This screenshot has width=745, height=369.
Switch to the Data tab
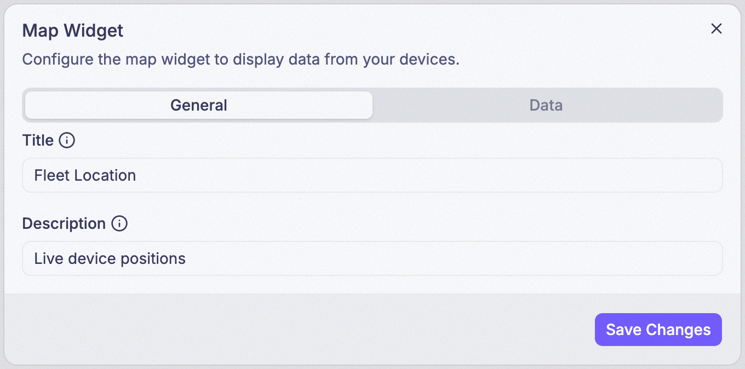tap(546, 105)
